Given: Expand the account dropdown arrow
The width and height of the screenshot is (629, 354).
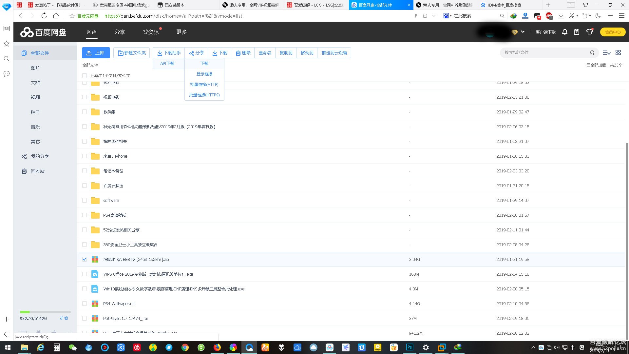Looking at the screenshot, I should pos(523,32).
